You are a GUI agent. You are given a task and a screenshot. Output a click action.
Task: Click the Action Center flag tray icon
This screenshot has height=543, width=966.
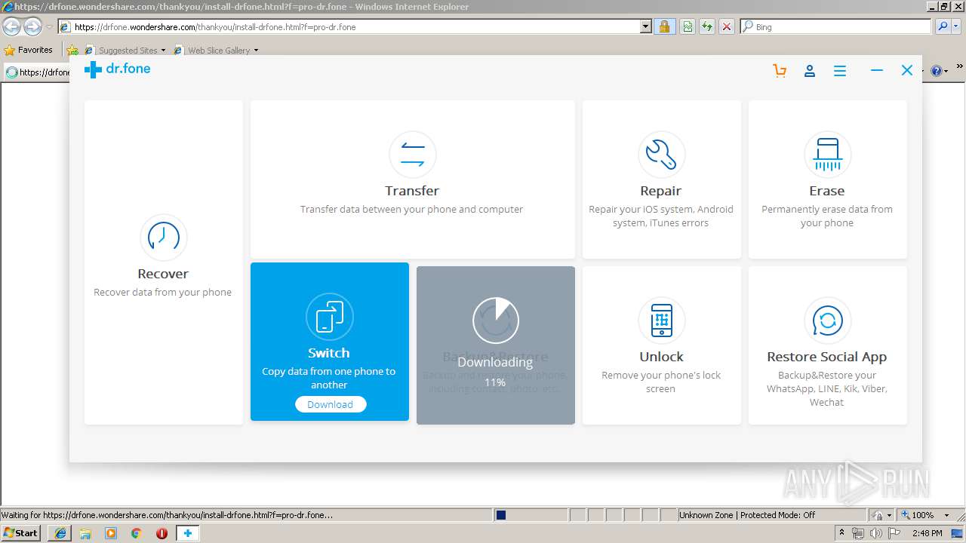pyautogui.click(x=894, y=533)
